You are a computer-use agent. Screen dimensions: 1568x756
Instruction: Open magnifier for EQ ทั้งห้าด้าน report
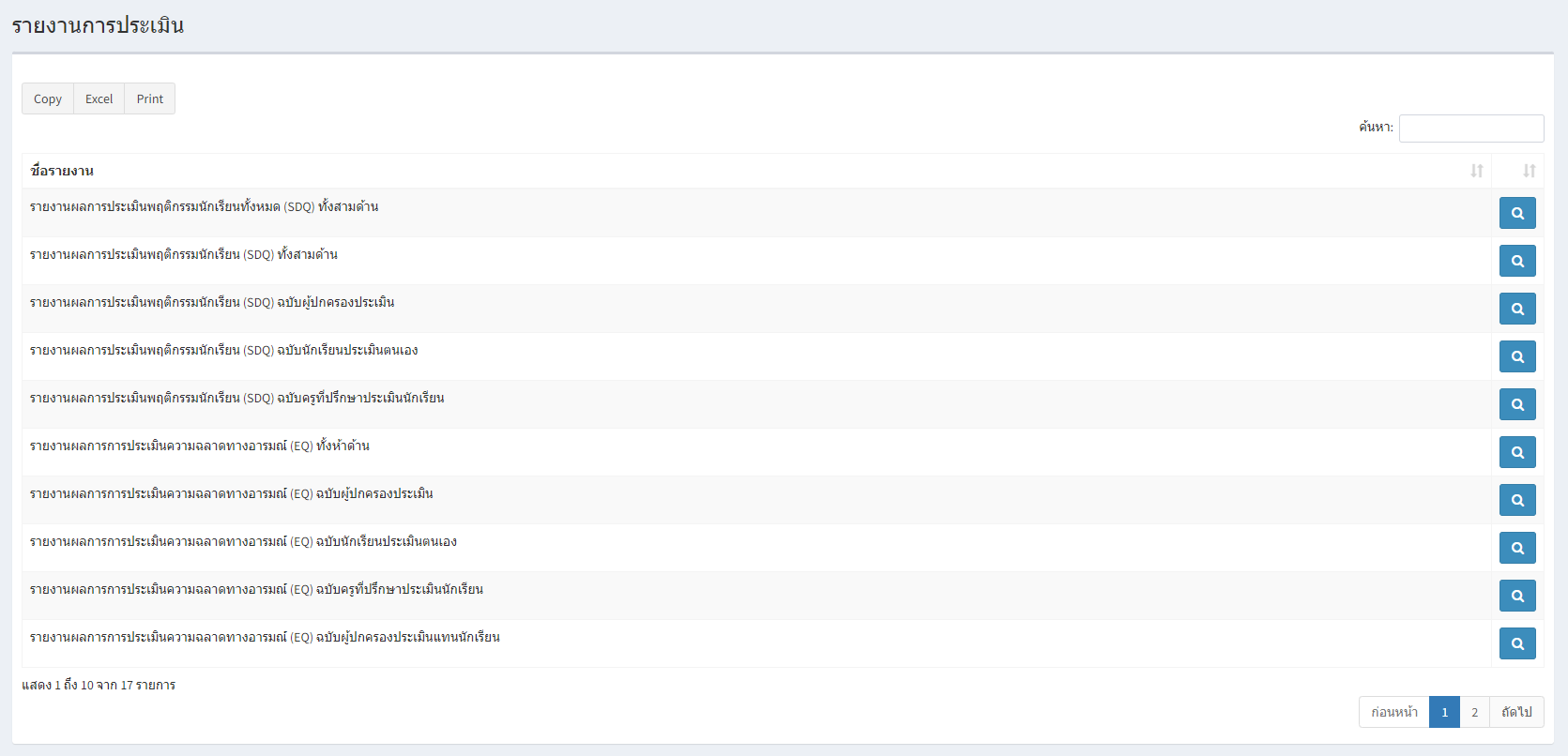click(x=1517, y=452)
